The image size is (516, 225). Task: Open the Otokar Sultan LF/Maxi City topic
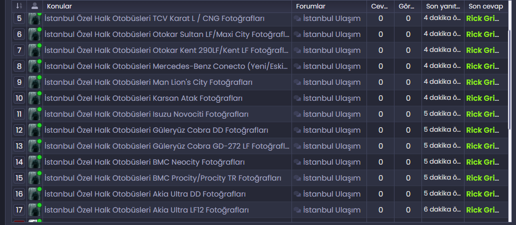(167, 34)
